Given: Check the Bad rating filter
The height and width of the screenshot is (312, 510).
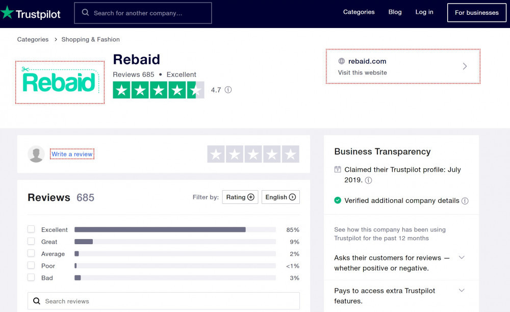Looking at the screenshot, I should point(31,277).
